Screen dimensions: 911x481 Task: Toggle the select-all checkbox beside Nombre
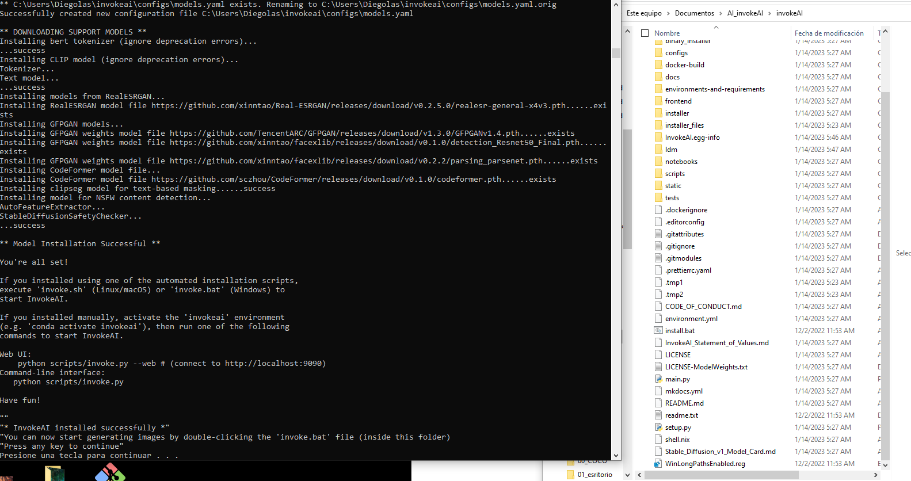(x=645, y=33)
